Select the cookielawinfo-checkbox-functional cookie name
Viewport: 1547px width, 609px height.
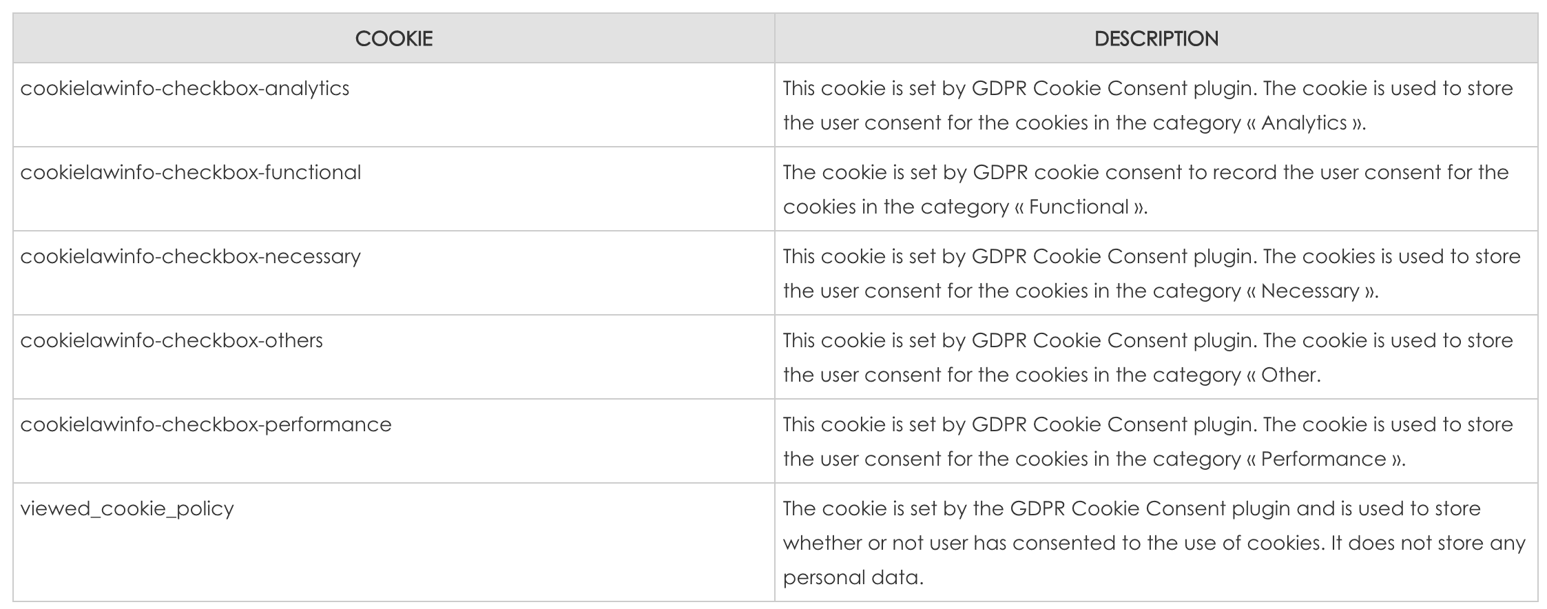click(190, 172)
